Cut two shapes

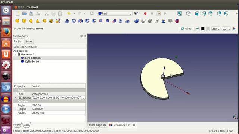[143, 21]
